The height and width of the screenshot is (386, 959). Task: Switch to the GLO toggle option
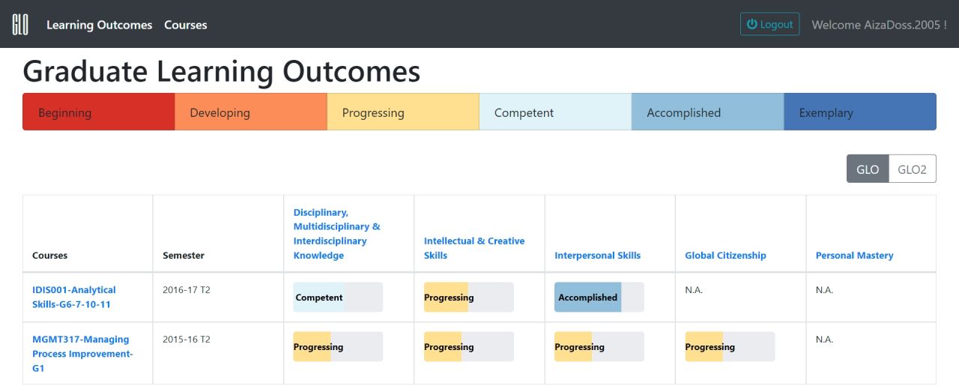[x=868, y=169]
